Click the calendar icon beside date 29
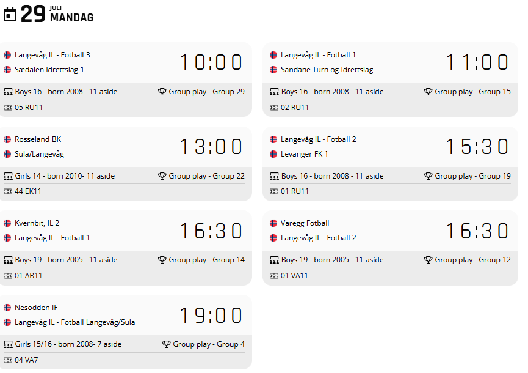 (x=10, y=13)
